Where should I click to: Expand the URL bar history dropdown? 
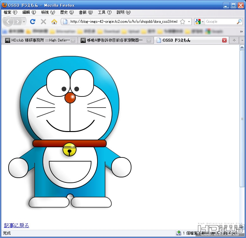189,22
